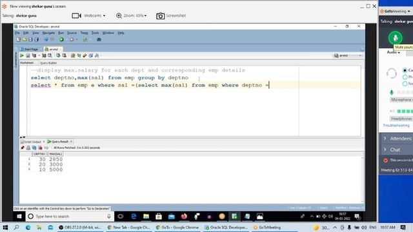Click the headphones green volume meter
This screenshot has height=232, width=413.
point(405,111)
